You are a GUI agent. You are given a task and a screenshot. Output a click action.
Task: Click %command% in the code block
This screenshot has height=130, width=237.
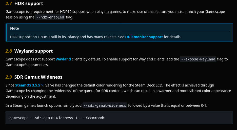click(95, 118)
